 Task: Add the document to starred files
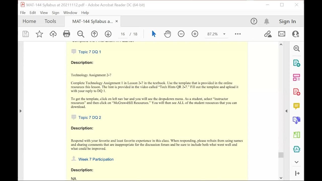click(39, 34)
